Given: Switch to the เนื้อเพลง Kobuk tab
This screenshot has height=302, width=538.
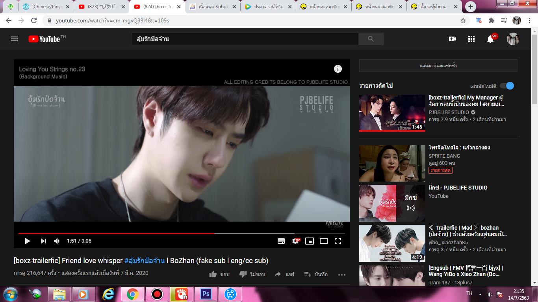Looking at the screenshot, I should coord(213,7).
